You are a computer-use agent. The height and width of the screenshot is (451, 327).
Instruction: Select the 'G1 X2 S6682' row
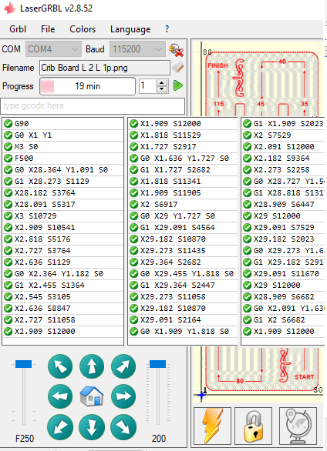tap(283, 320)
